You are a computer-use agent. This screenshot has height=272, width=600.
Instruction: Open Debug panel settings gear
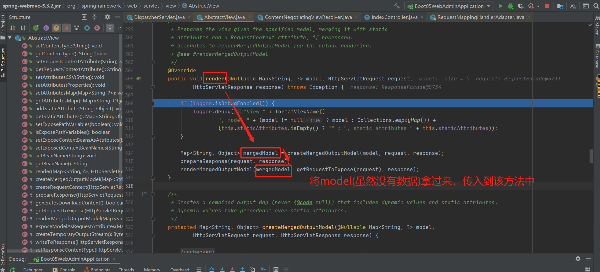coord(578,259)
